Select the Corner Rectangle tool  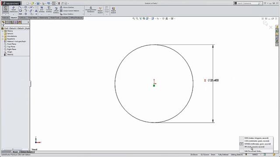pyautogui.click(x=21, y=10)
